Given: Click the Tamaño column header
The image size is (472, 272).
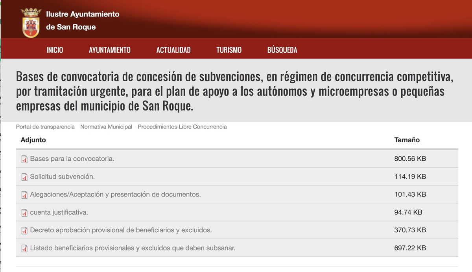Looking at the screenshot, I should click(407, 140).
